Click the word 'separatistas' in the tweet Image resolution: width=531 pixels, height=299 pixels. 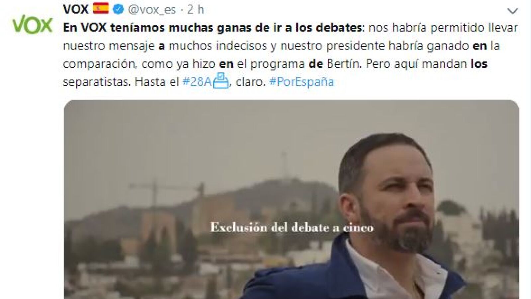coord(97,82)
